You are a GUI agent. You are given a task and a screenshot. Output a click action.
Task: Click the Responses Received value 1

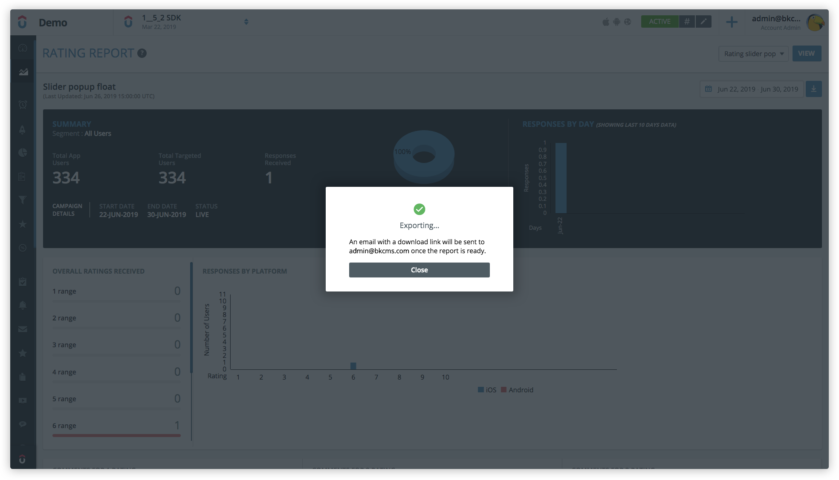(x=269, y=178)
